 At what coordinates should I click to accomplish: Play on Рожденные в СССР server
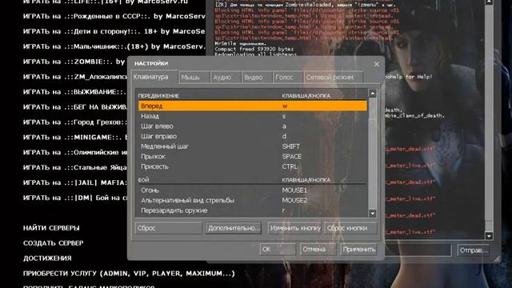pos(114,16)
